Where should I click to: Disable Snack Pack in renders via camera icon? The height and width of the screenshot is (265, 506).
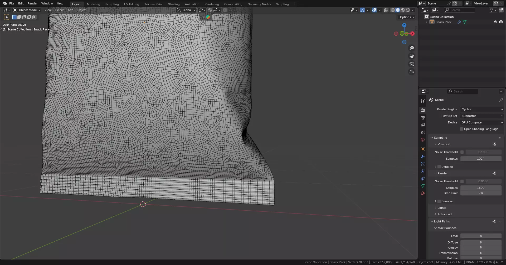tap(501, 22)
